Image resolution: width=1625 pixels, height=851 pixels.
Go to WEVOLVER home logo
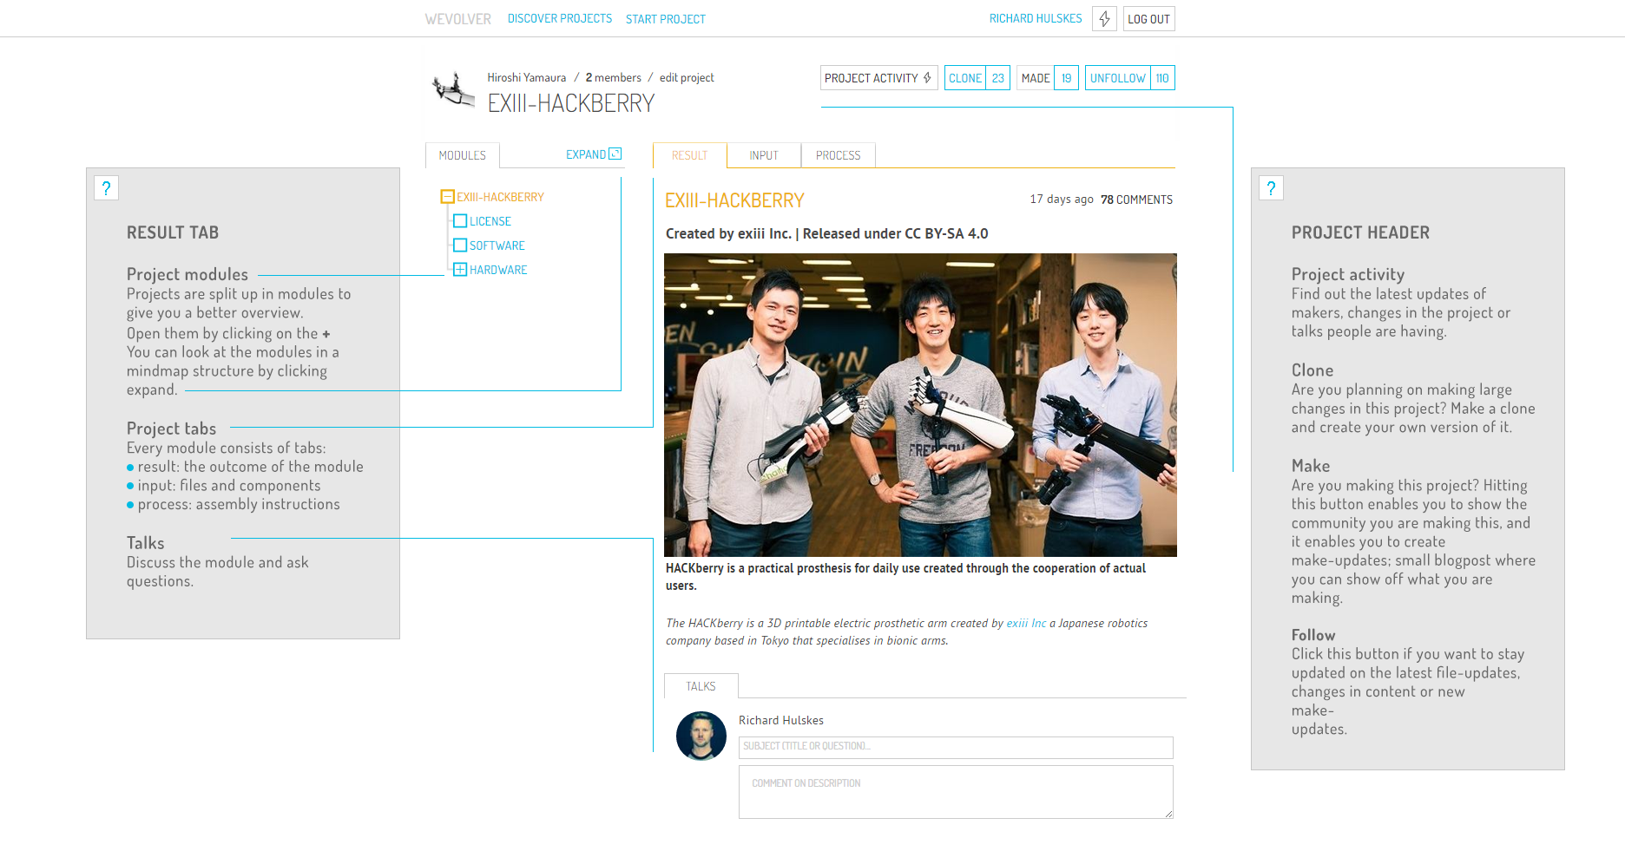coord(458,19)
